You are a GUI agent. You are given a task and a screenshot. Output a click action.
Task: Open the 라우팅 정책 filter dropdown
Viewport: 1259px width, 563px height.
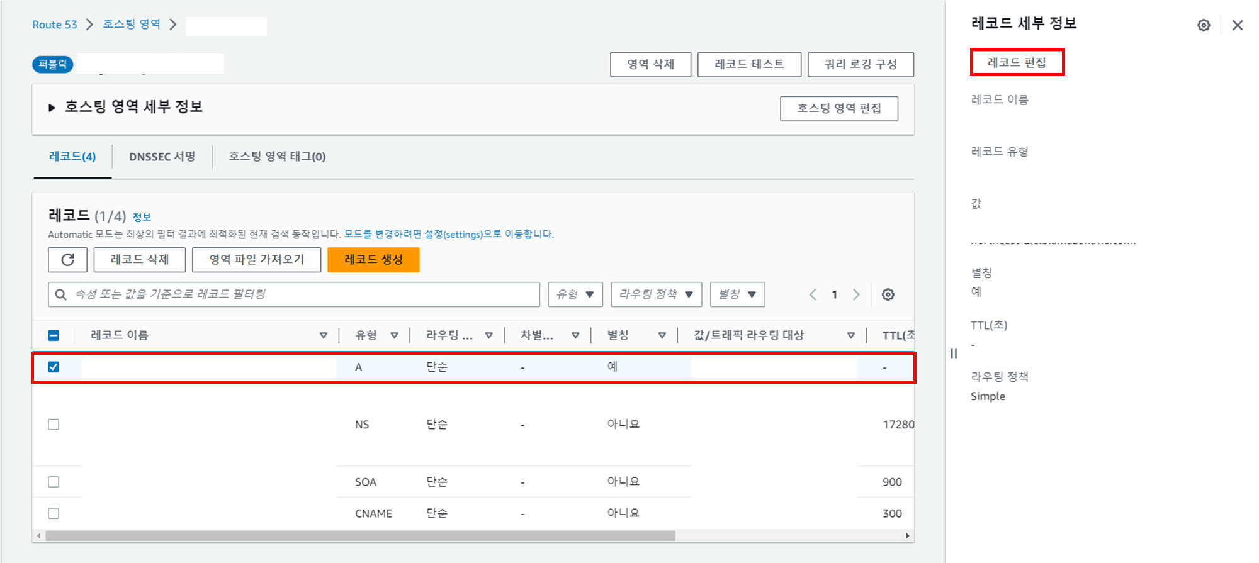[657, 294]
